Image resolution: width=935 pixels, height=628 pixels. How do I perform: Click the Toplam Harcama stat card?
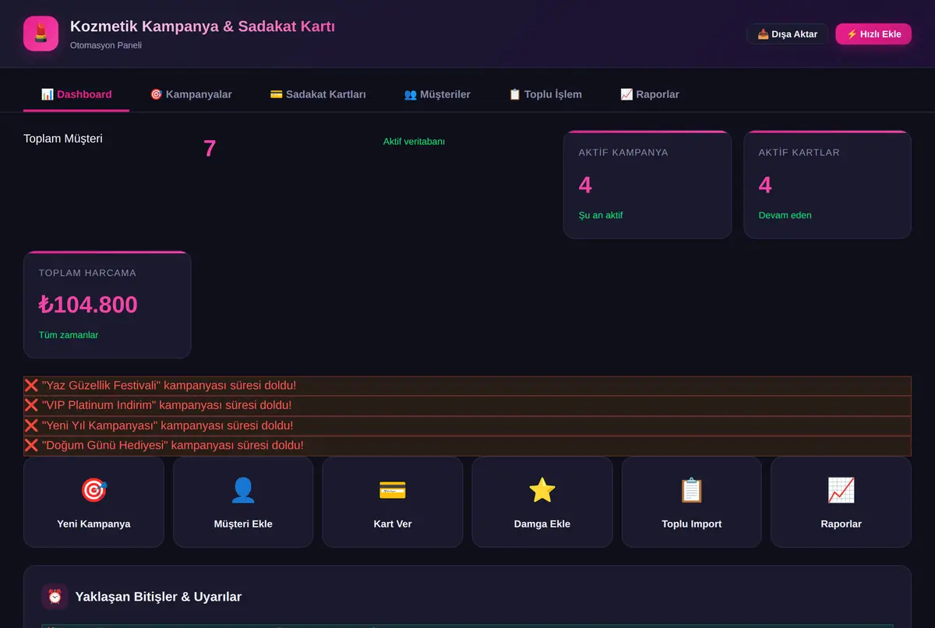pyautogui.click(x=108, y=305)
